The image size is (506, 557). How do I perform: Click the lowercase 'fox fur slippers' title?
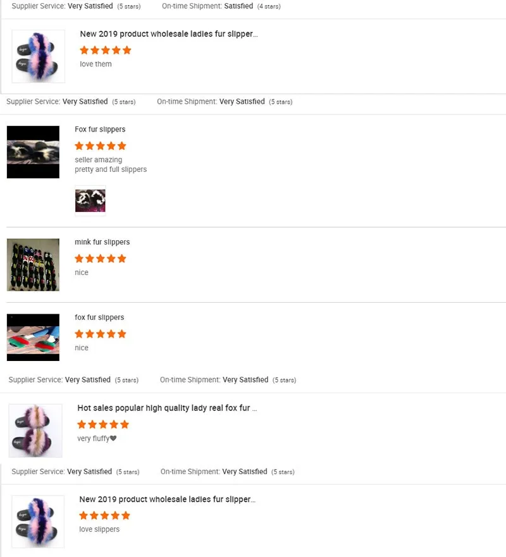(x=99, y=317)
